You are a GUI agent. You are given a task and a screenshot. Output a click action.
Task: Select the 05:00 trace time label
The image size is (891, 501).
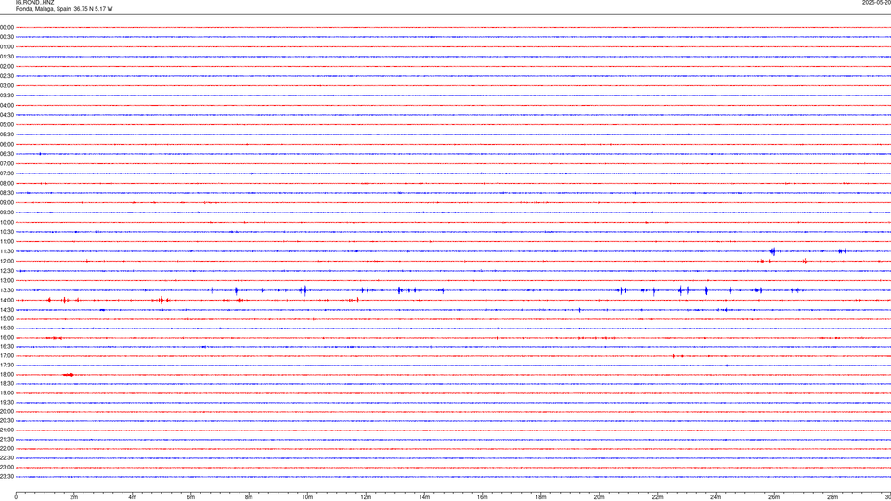pos(6,125)
